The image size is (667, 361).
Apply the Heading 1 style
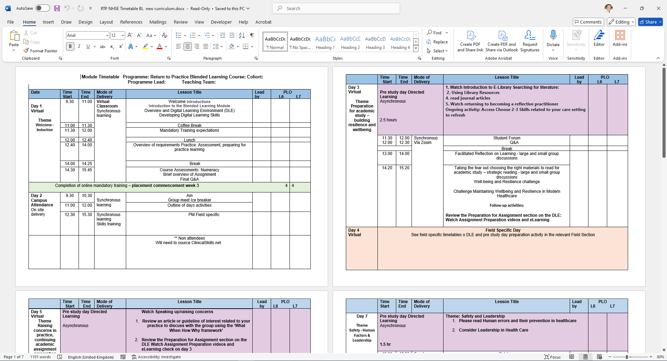tap(325, 42)
